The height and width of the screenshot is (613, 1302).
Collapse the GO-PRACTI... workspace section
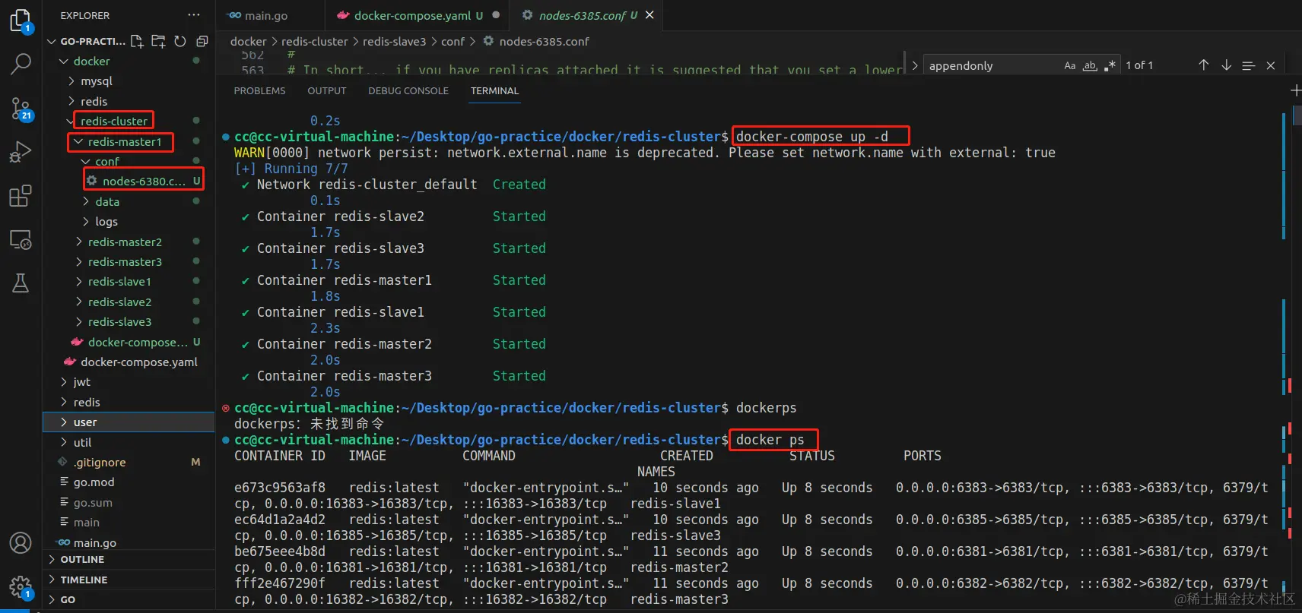tap(52, 41)
